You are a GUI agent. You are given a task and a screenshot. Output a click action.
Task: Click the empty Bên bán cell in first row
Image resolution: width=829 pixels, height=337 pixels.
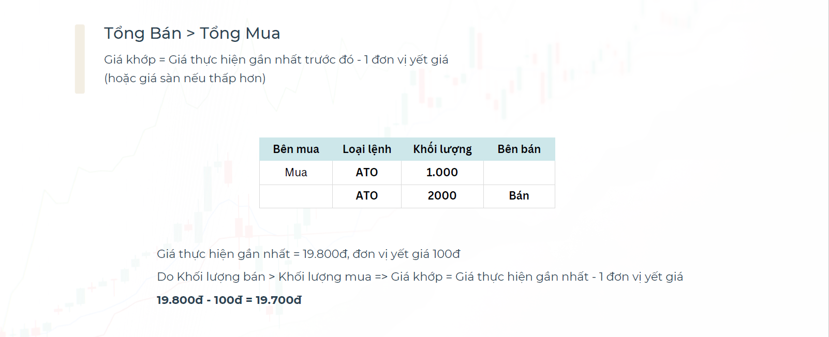[x=519, y=173]
